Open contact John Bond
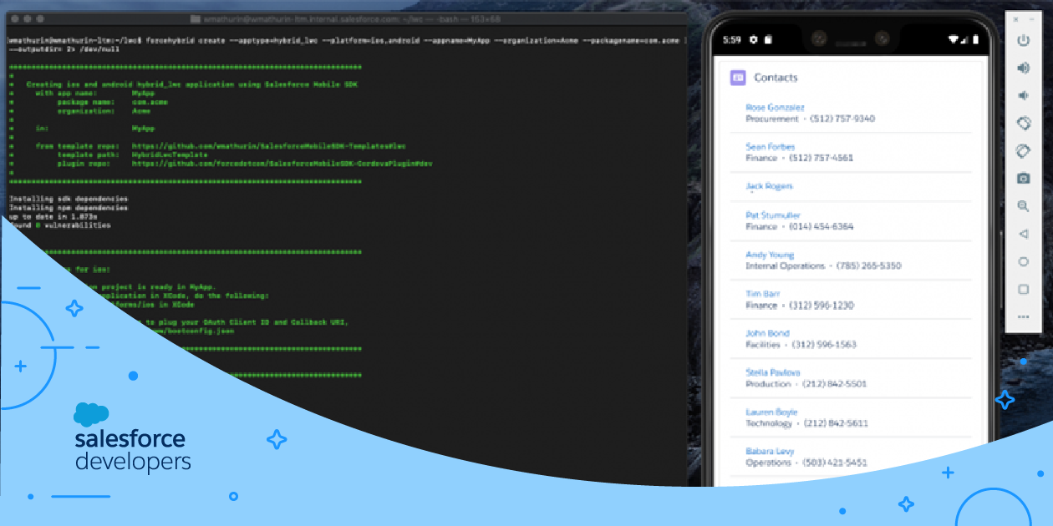Image resolution: width=1053 pixels, height=526 pixels. tap(767, 333)
